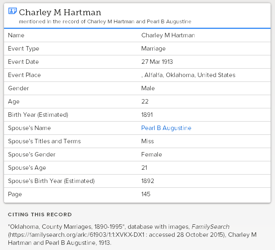This screenshot has height=250, width=275.
Task: Select the Gender value Male
Action: point(148,88)
